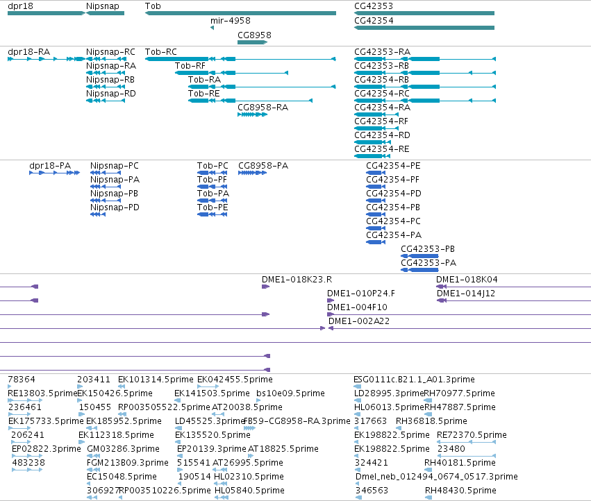
Task: Select the CG42354 gene bar
Action: click(424, 28)
